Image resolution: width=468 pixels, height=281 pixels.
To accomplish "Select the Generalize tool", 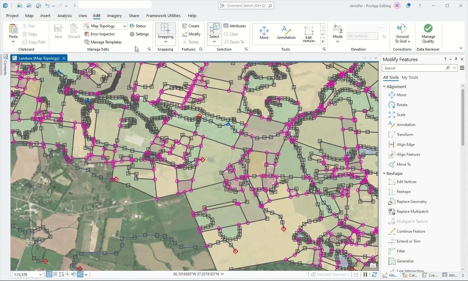I will coord(401,261).
